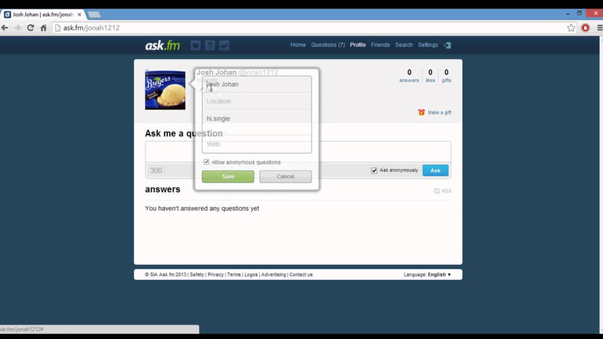Click the Location input field

257,101
